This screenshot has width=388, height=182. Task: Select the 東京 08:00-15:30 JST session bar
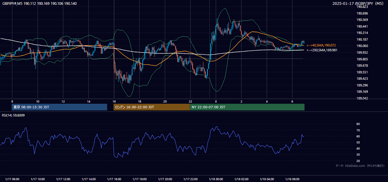tap(60, 107)
